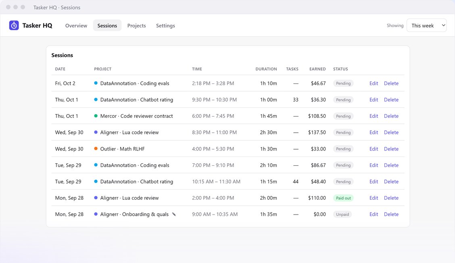455x263 pixels.
Task: Click the EARNED column header
Action: [x=317, y=69]
